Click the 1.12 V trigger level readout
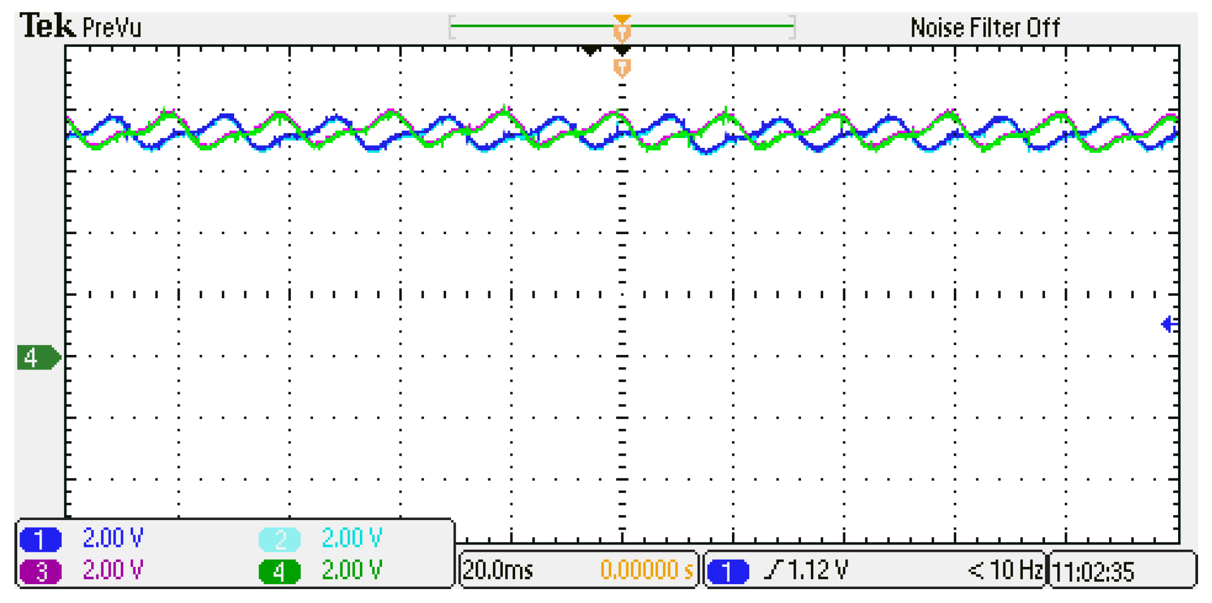This screenshot has height=603, width=1212. pos(818,570)
